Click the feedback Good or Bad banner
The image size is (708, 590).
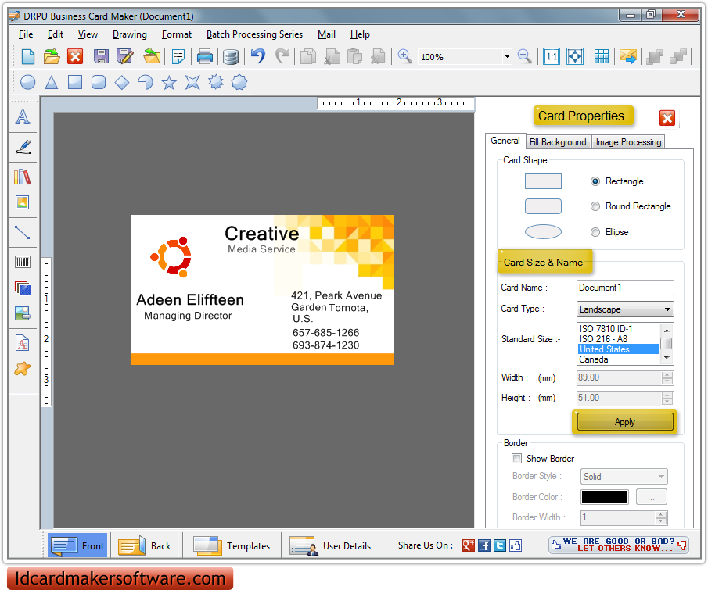point(618,545)
